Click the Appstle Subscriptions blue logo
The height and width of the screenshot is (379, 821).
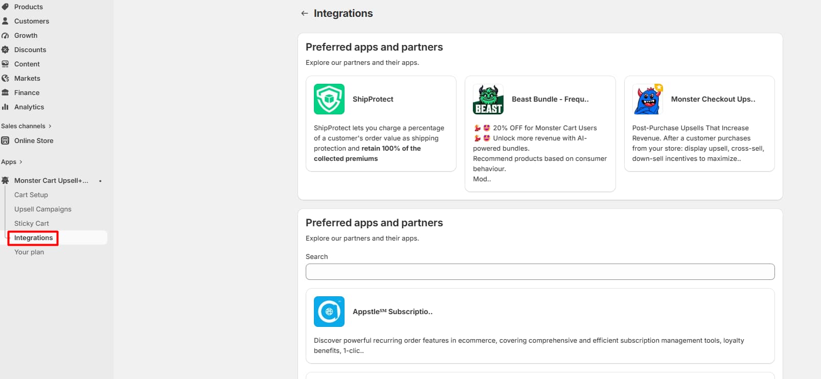(329, 312)
